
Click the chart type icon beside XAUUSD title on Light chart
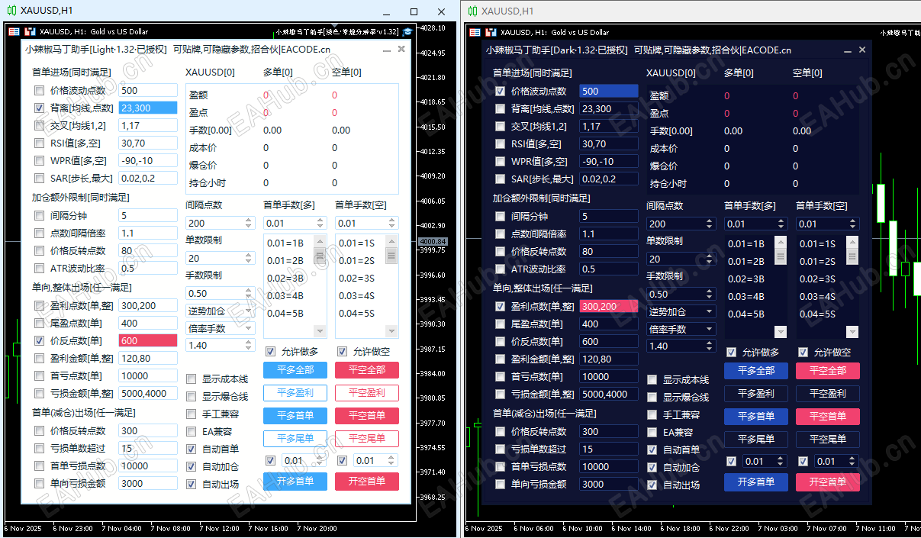pos(30,31)
